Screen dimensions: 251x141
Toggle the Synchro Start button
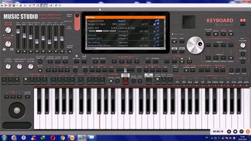click(x=111, y=81)
